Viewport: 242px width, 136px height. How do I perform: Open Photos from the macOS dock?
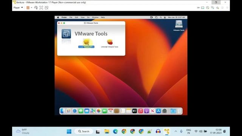[x=99, y=111]
